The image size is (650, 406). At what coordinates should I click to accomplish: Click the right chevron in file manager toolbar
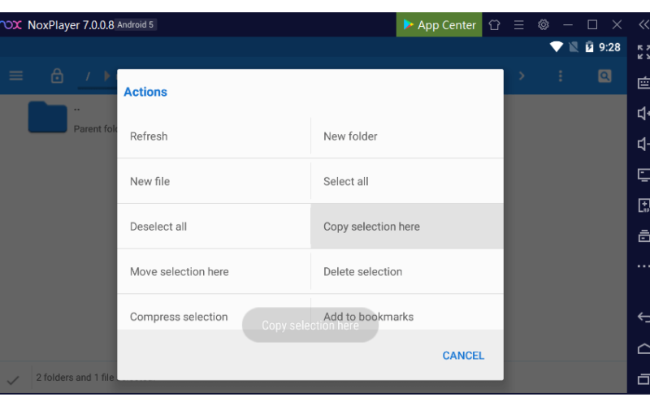522,76
